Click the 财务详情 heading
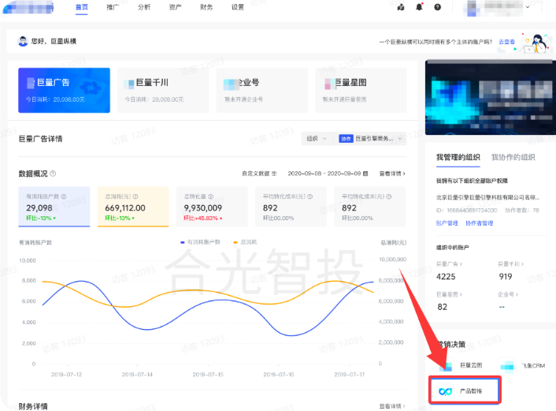The image size is (556, 411). pyautogui.click(x=33, y=406)
